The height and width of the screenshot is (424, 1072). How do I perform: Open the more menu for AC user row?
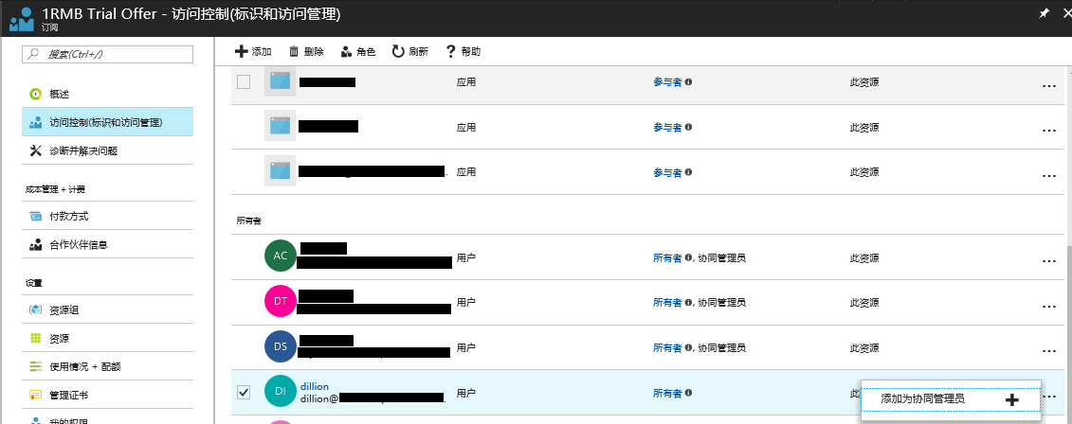[1048, 261]
